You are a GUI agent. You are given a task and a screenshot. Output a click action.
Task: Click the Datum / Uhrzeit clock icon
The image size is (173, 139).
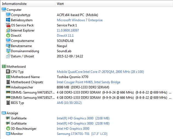(x=8, y=56)
